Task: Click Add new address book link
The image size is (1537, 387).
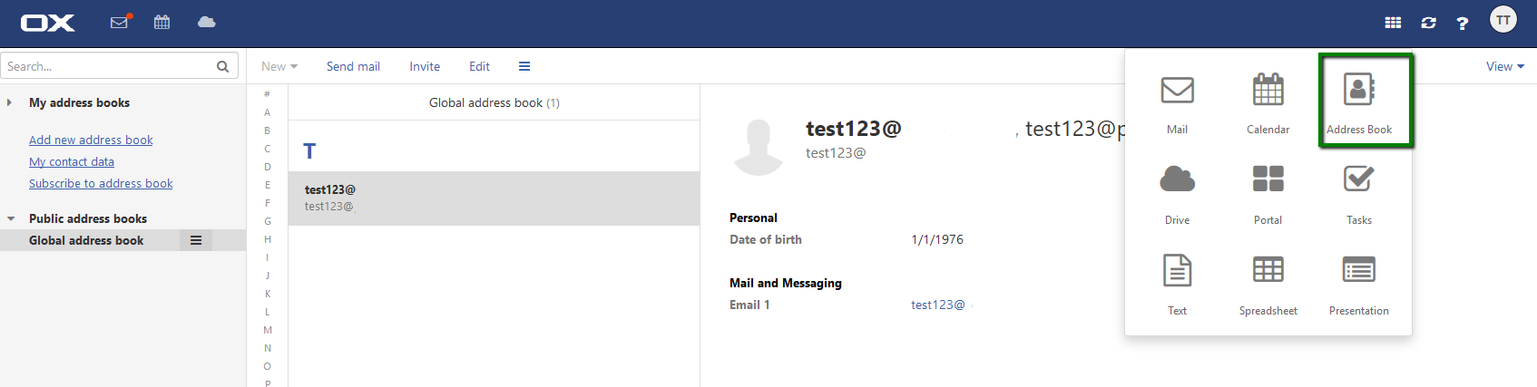Action: tap(91, 140)
